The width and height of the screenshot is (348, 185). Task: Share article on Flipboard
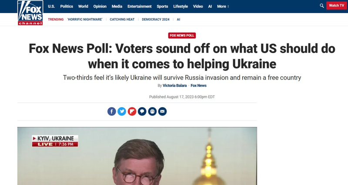(x=132, y=111)
